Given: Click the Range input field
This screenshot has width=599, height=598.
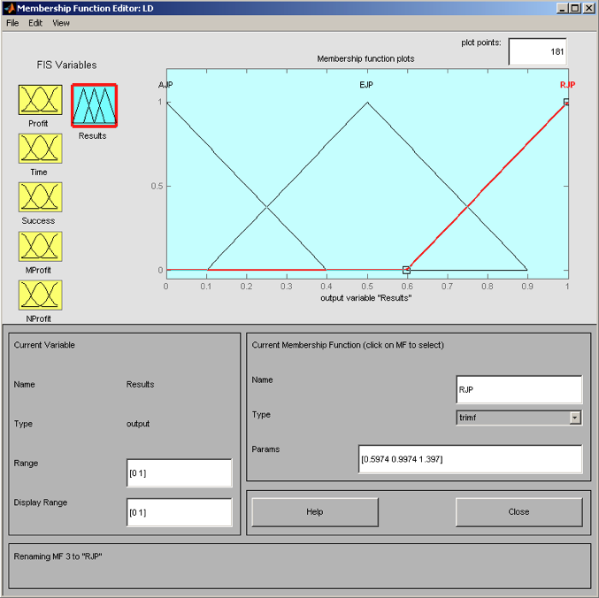Looking at the screenshot, I should tap(179, 473).
